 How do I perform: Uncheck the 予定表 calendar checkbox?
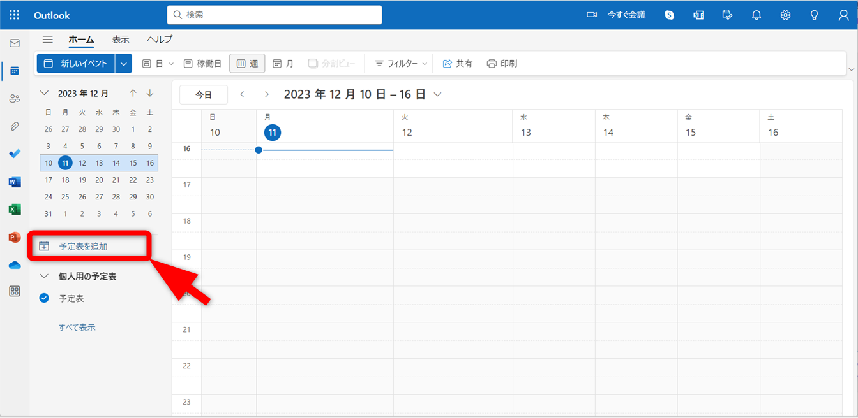(x=44, y=298)
